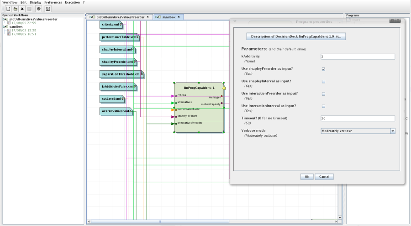Click the execution icon beside 17/08/09 13:38
The image size is (411, 226).
coord(9,31)
